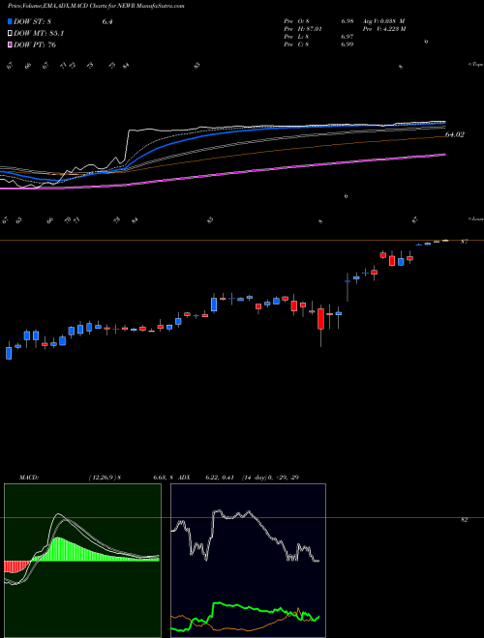The width and height of the screenshot is (484, 638).
Task: Click the 'DOW PT: 76' legend label
Action: (35, 44)
